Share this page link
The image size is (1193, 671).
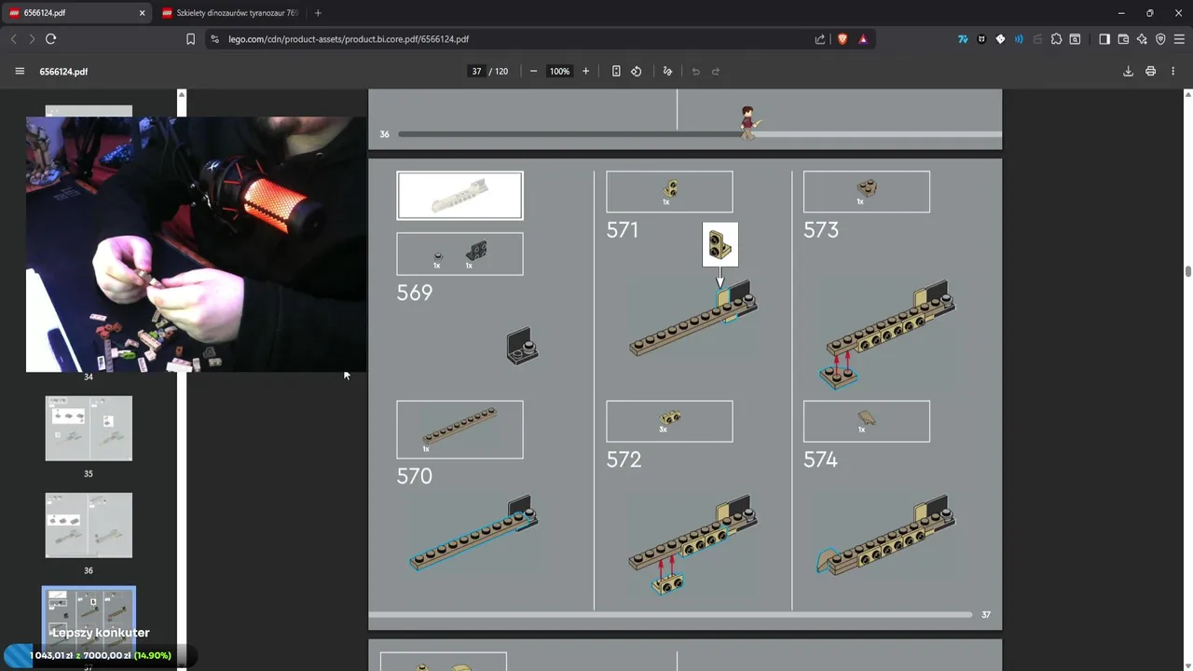point(820,39)
